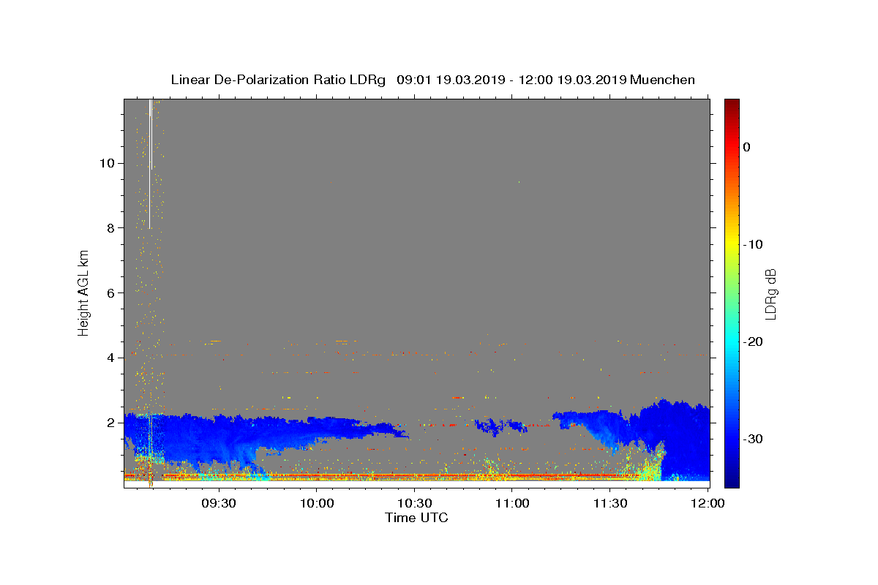
Task: Click the height tick label '6'
Action: point(109,293)
